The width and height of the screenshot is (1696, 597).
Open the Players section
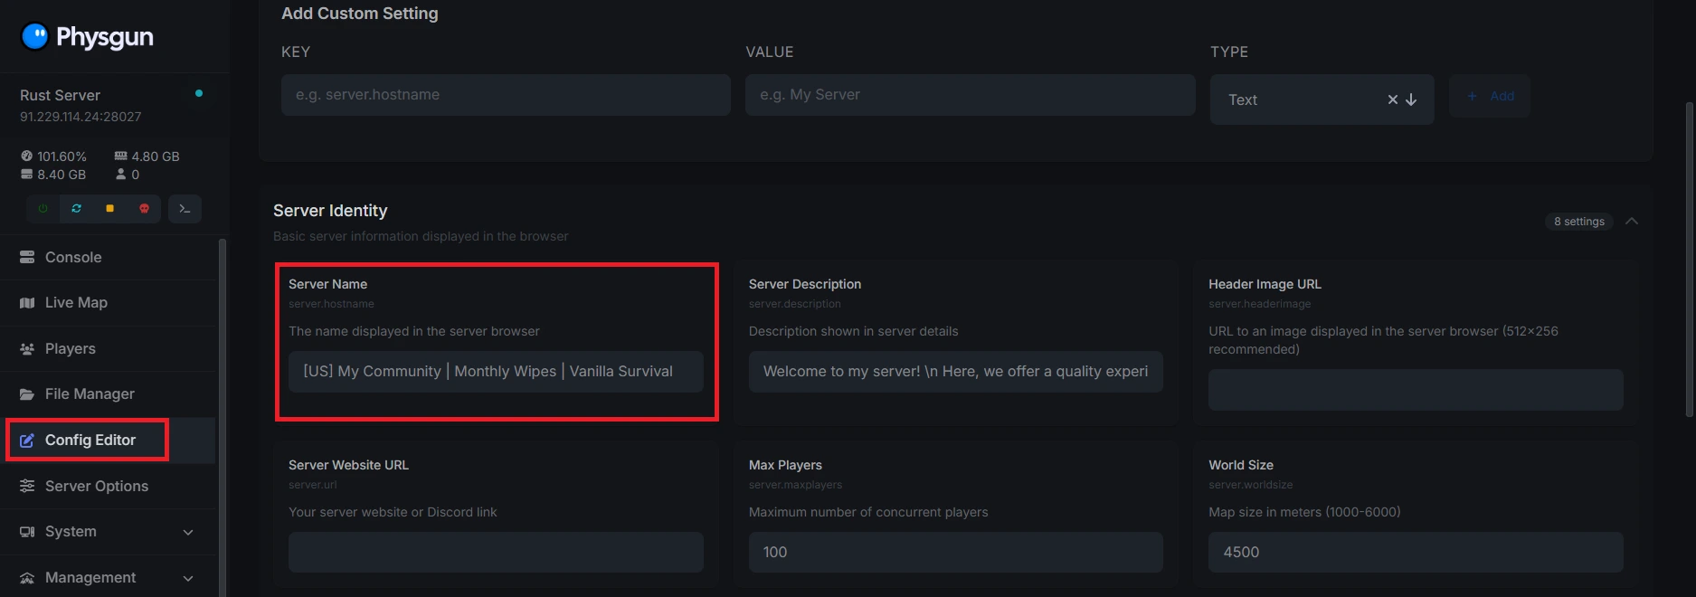tap(70, 349)
